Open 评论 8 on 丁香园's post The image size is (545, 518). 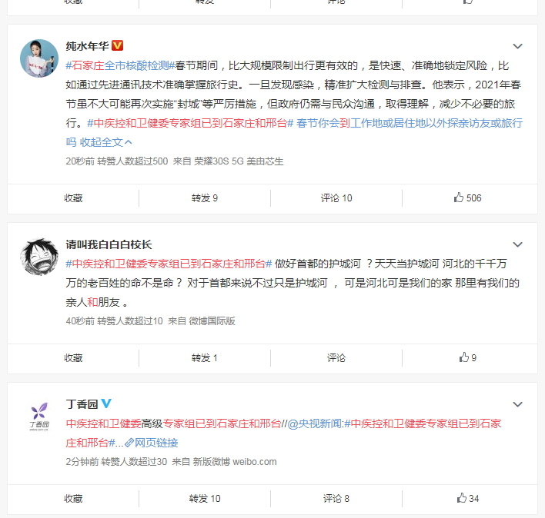(336, 498)
